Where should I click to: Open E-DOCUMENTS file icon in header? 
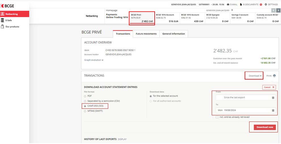pyautogui.click(x=241, y=5)
